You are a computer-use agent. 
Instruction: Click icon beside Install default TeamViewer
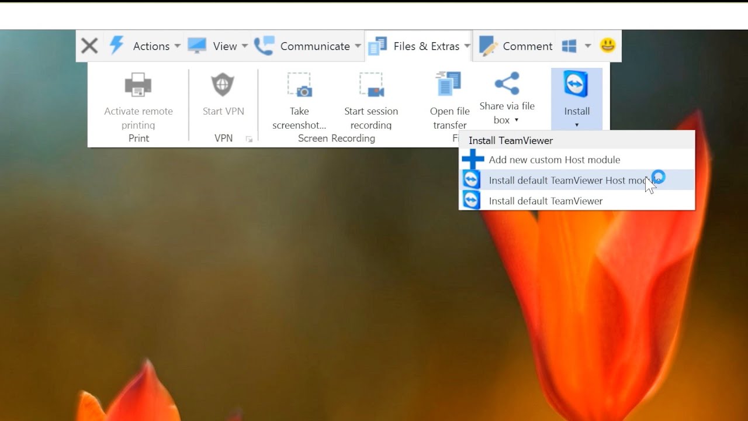[x=472, y=200]
